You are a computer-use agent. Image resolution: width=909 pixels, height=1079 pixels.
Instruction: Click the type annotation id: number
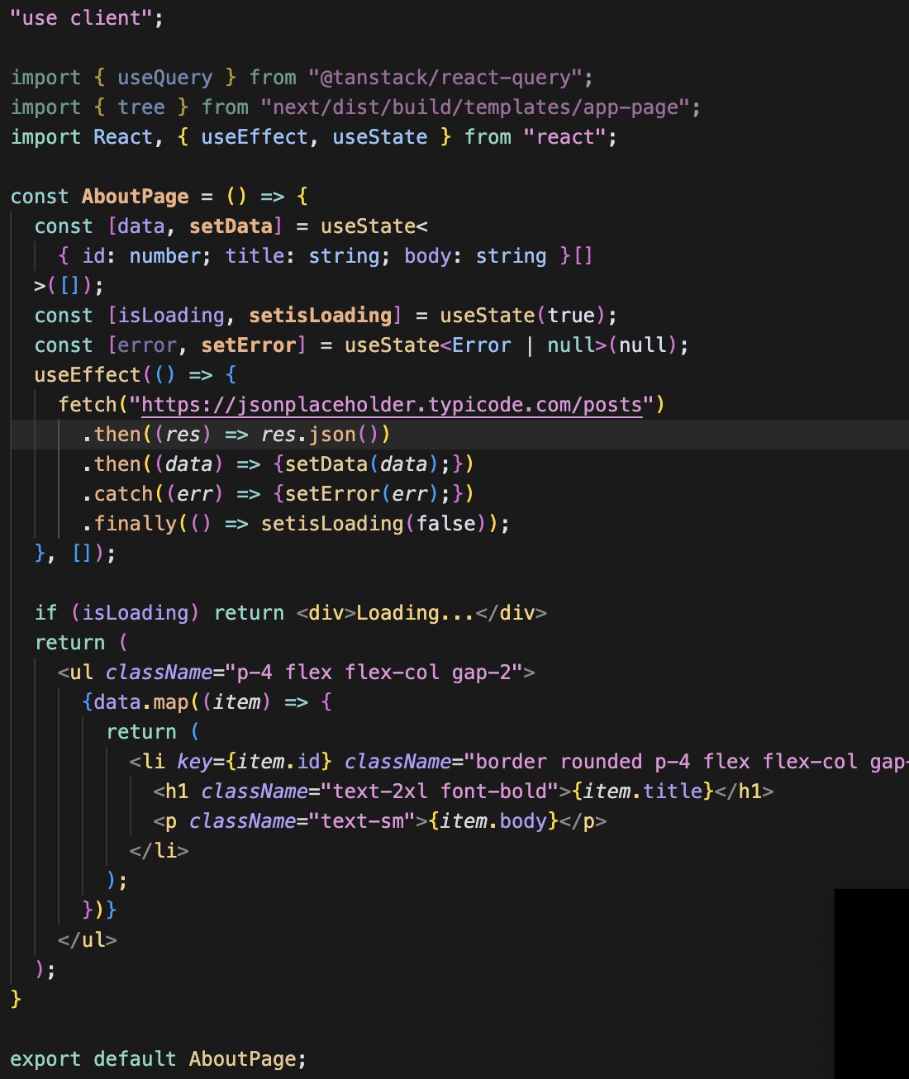pos(141,255)
